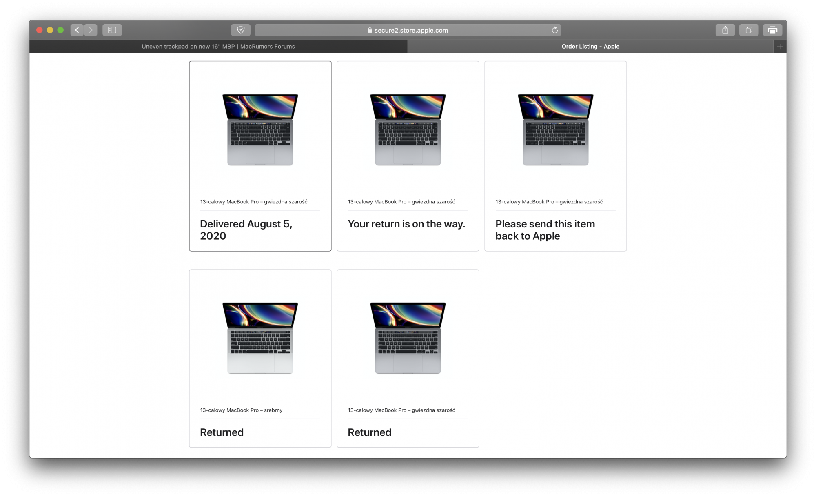Switch to the MacRumors Forums tab
Viewport: 816px width, 497px height.
(x=218, y=47)
